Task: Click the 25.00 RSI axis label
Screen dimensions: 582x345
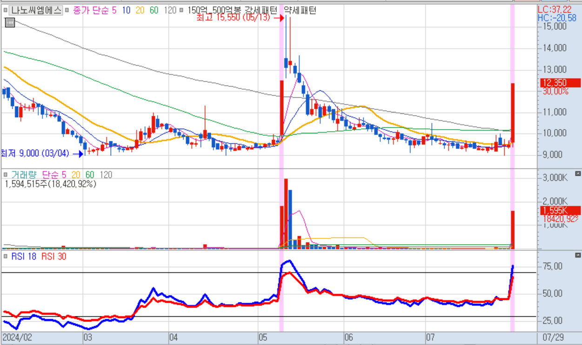Action: (x=554, y=320)
